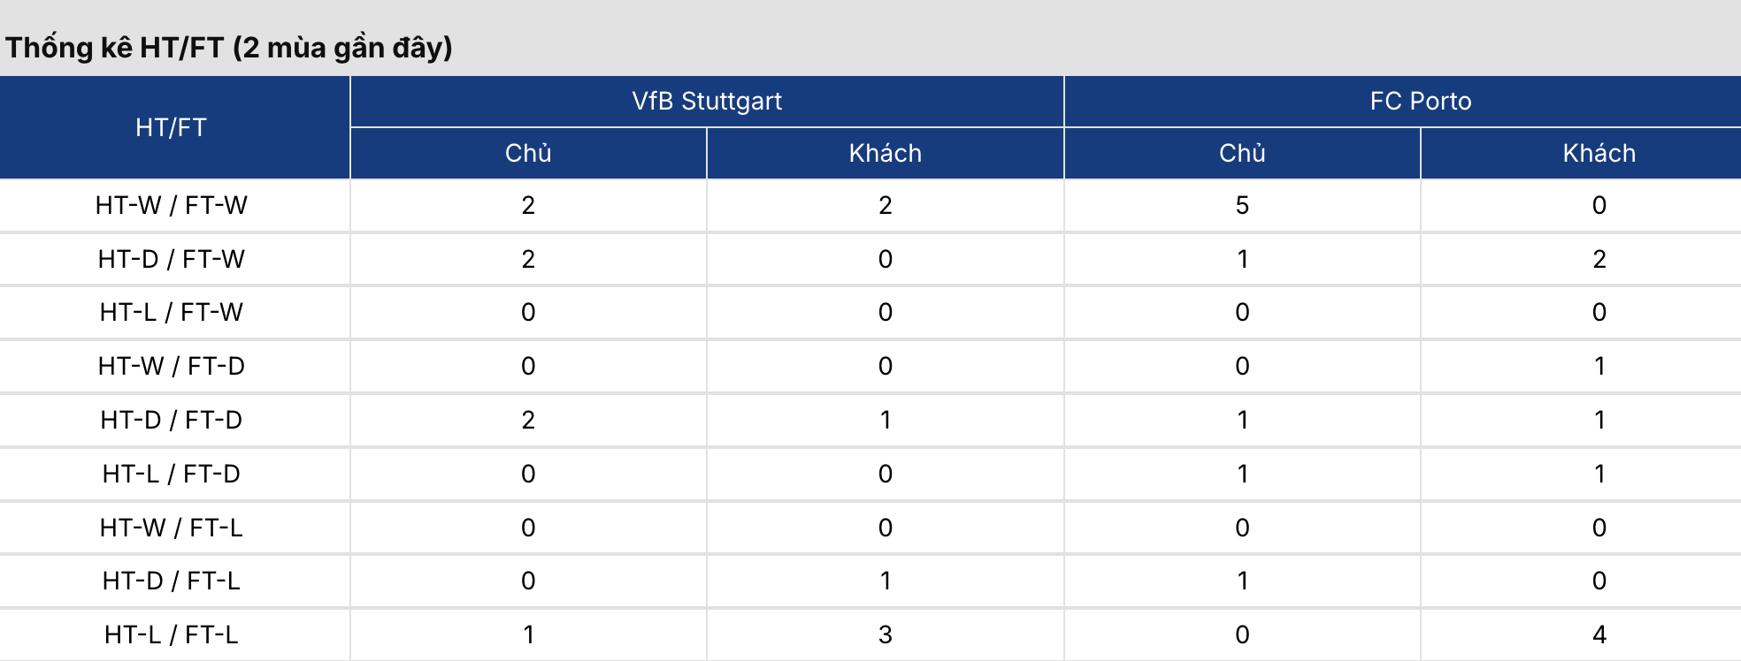Click the "Thống kê HT/FT" section title
1741x661 pixels.
(229, 47)
